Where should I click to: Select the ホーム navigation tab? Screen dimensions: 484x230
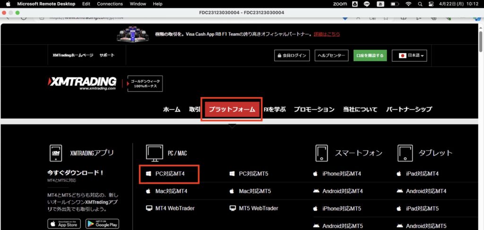click(x=172, y=109)
